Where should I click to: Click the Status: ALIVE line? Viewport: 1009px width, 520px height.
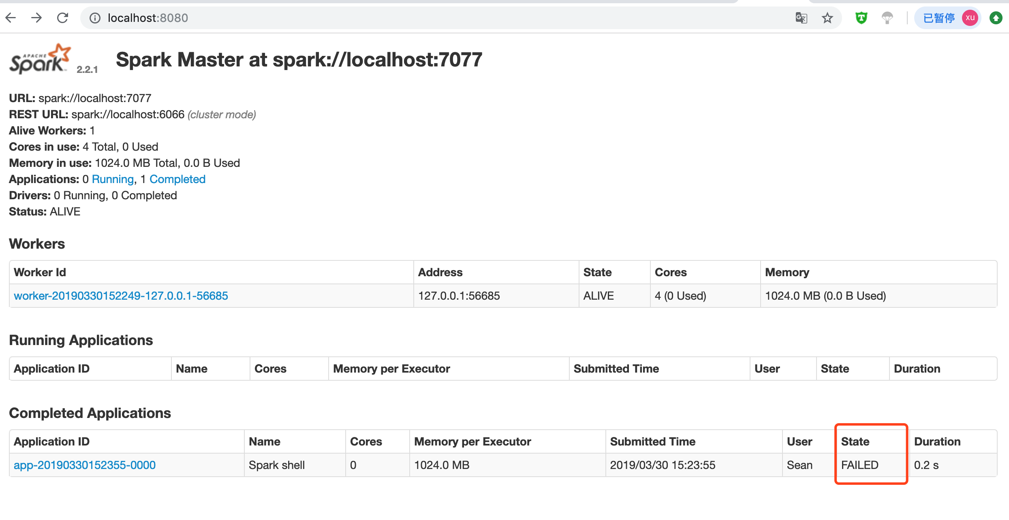pos(45,211)
